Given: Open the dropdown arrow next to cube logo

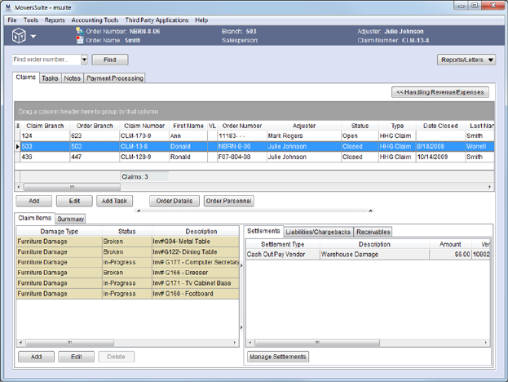Looking at the screenshot, I should click(x=33, y=37).
